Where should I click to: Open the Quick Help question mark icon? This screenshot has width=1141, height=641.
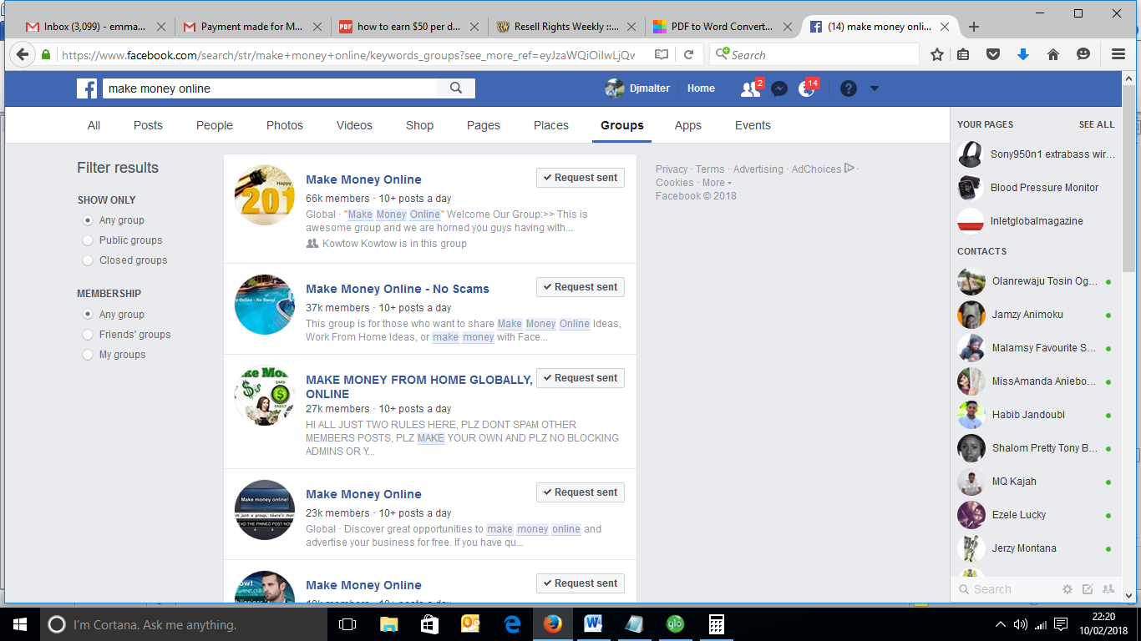[848, 88]
